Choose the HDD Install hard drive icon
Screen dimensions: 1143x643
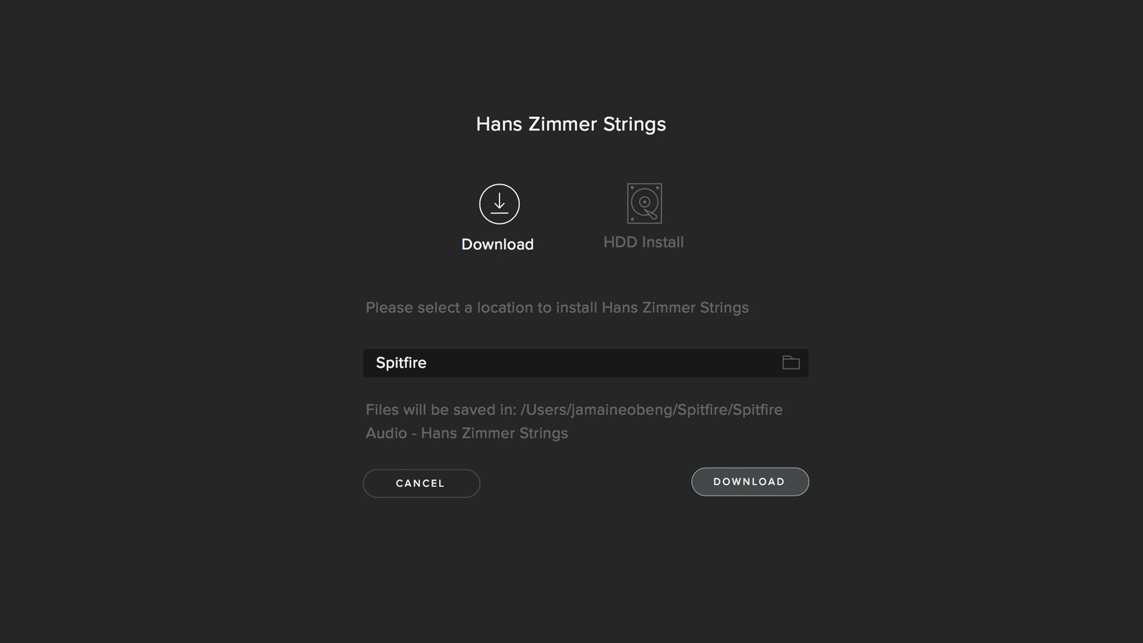pos(644,203)
